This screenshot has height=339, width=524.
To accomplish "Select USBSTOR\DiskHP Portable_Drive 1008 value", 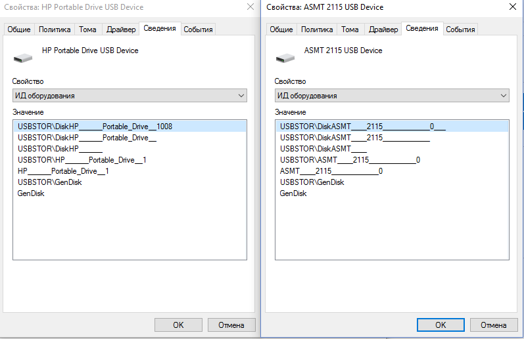I will point(95,127).
